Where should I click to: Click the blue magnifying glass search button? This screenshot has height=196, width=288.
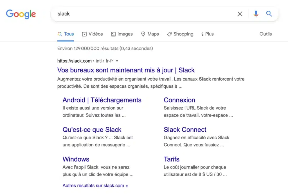click(269, 14)
